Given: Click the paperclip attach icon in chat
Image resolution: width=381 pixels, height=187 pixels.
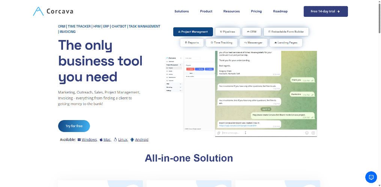Looking at the screenshot, I should coord(219,133).
